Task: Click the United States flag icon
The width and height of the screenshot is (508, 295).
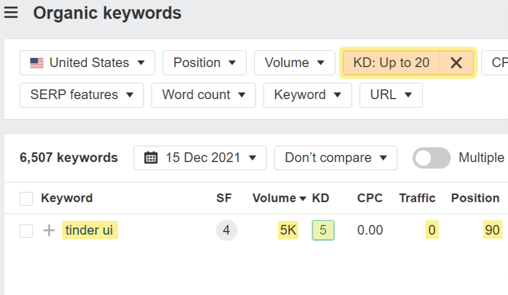Action: pyautogui.click(x=37, y=63)
